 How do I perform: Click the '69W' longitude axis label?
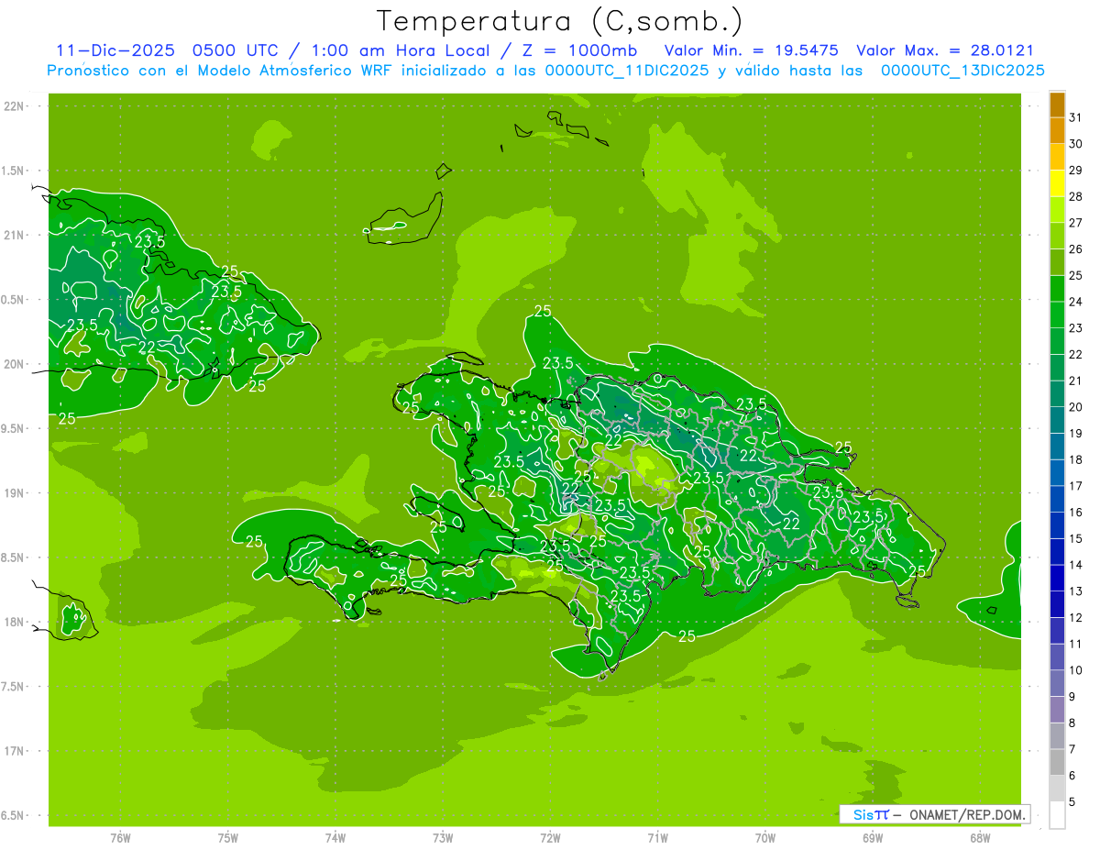pyautogui.click(x=873, y=837)
